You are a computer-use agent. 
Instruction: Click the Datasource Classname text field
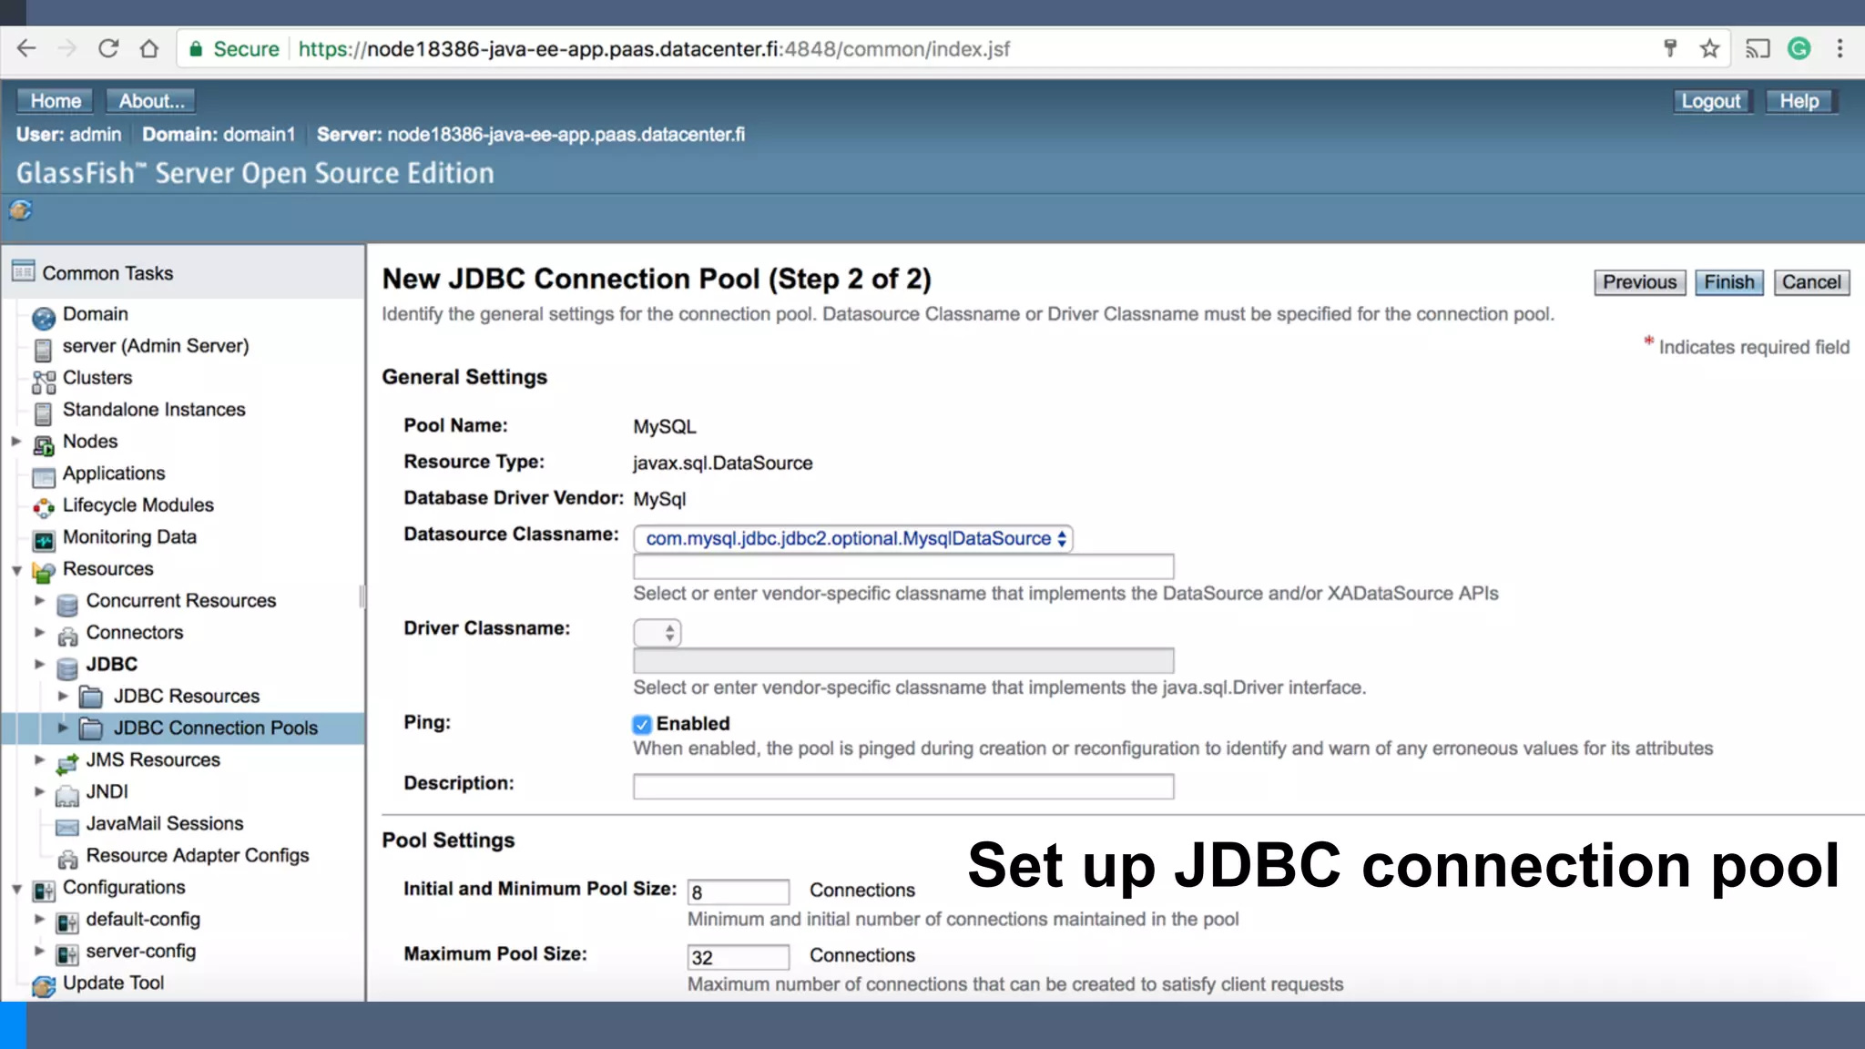tap(903, 567)
